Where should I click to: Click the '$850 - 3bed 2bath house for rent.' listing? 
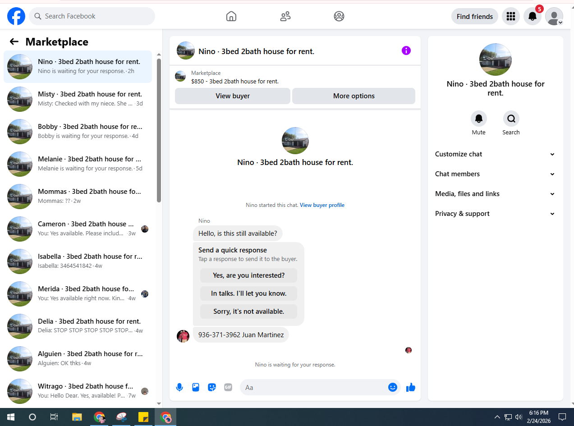[x=235, y=82]
